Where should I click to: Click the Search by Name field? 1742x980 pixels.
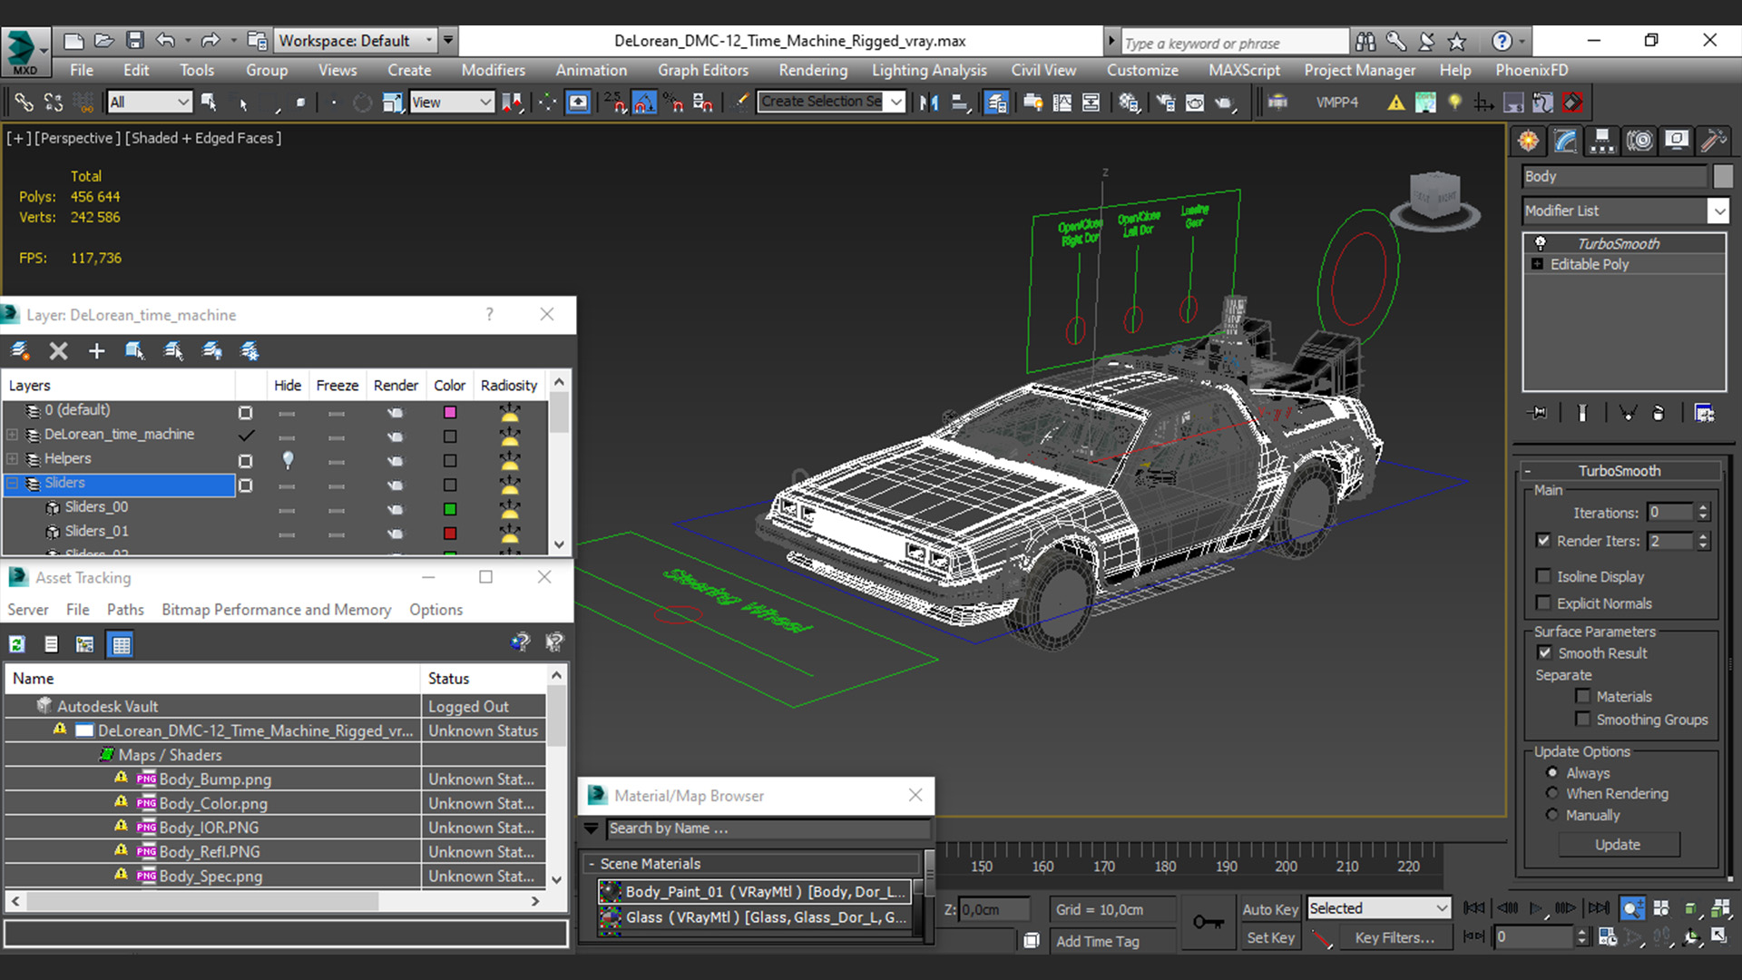point(767,828)
